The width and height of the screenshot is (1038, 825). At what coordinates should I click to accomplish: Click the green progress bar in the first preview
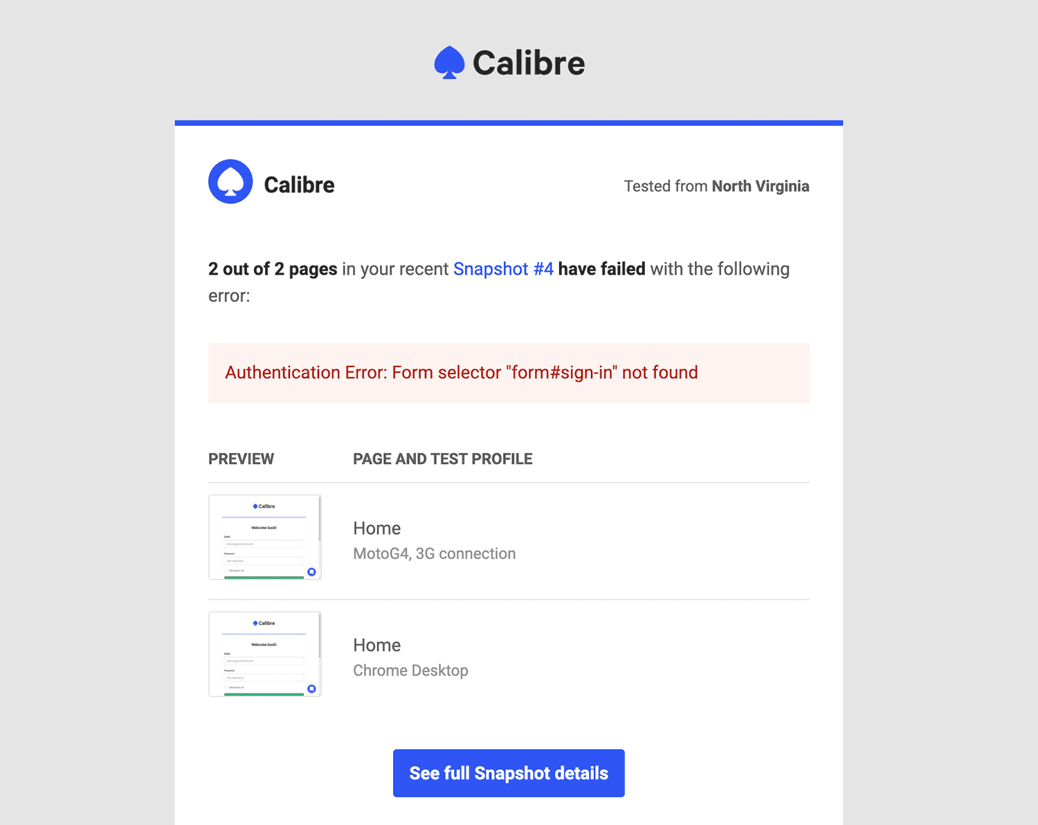(x=265, y=577)
